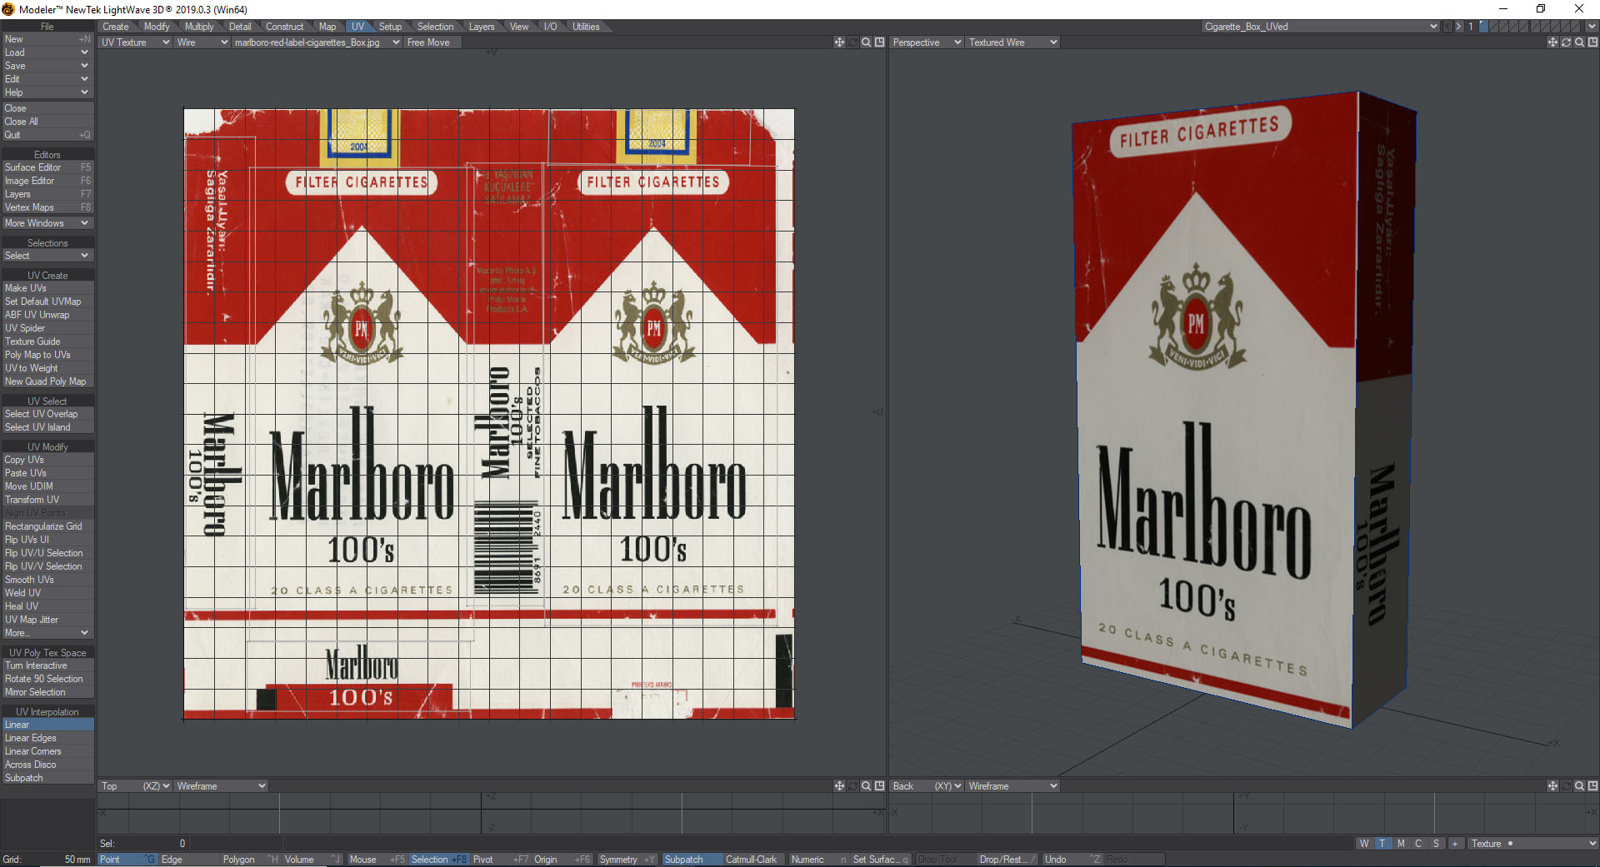Click ABF UV Unwrap
Viewport: 1600px width, 867px height.
point(47,315)
